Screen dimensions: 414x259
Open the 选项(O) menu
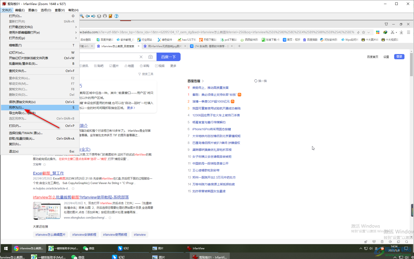click(x=46, y=10)
